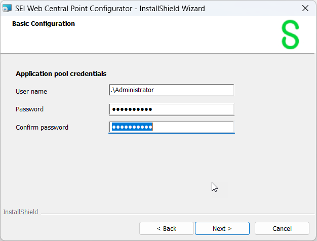The height and width of the screenshot is (241, 317).
Task: Click the "Basic Configuration" header text
Action: click(44, 24)
